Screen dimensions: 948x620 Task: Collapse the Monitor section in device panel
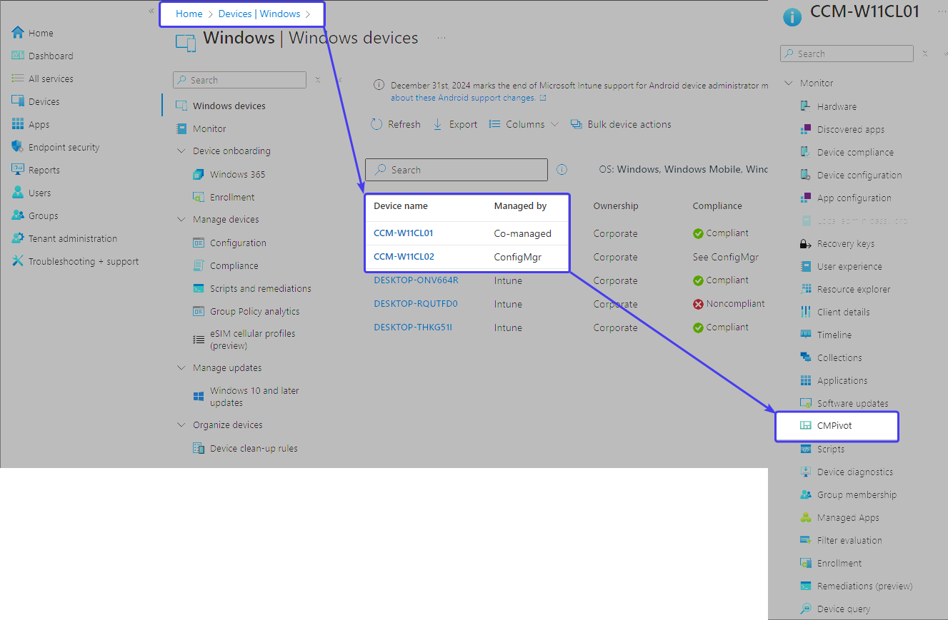[x=789, y=83]
